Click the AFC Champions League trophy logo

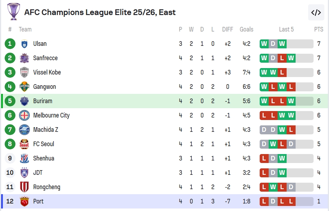(x=14, y=12)
